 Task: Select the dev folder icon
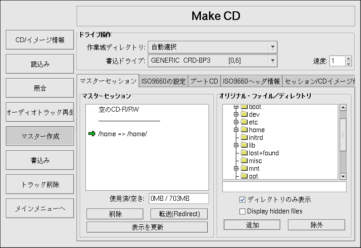pyautogui.click(x=244, y=114)
